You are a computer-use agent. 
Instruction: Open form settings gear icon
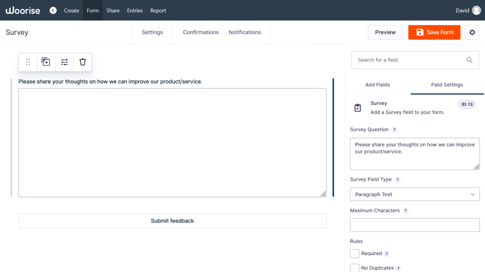(472, 32)
